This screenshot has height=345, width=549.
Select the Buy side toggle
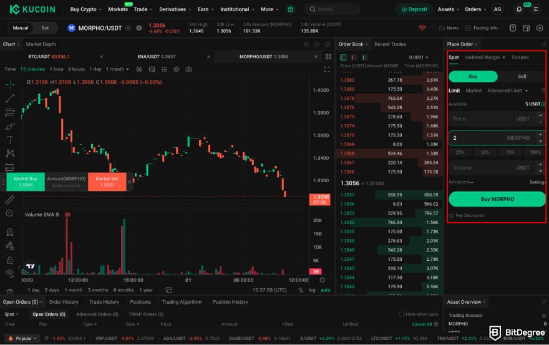tap(473, 76)
